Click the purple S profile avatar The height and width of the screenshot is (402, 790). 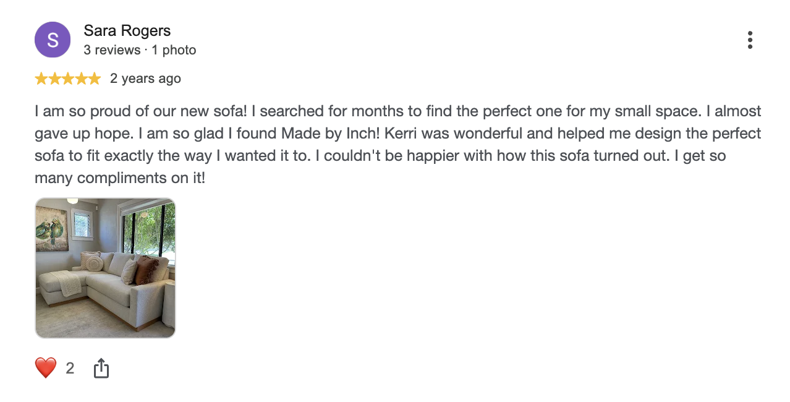[53, 40]
